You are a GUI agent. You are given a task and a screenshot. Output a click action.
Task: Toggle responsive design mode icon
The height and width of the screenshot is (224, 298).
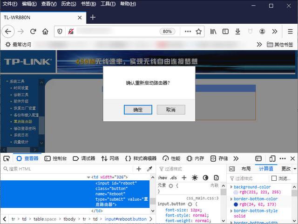click(272, 158)
